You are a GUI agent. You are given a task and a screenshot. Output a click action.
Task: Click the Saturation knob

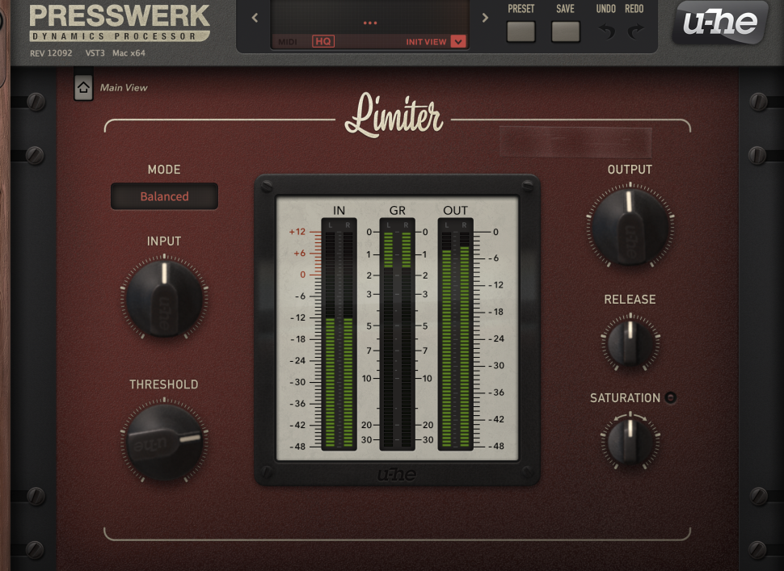coord(630,442)
